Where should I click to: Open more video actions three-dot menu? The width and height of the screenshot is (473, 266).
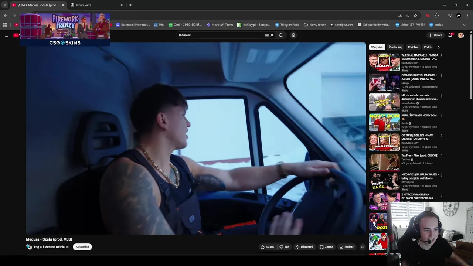click(363, 247)
